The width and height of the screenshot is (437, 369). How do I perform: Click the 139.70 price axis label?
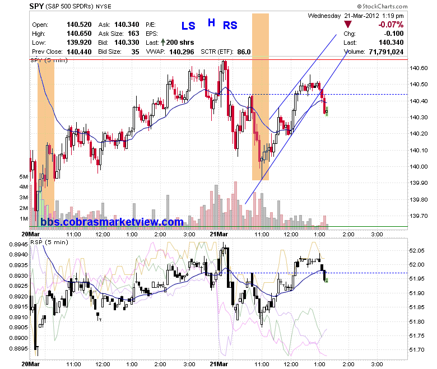(x=419, y=216)
